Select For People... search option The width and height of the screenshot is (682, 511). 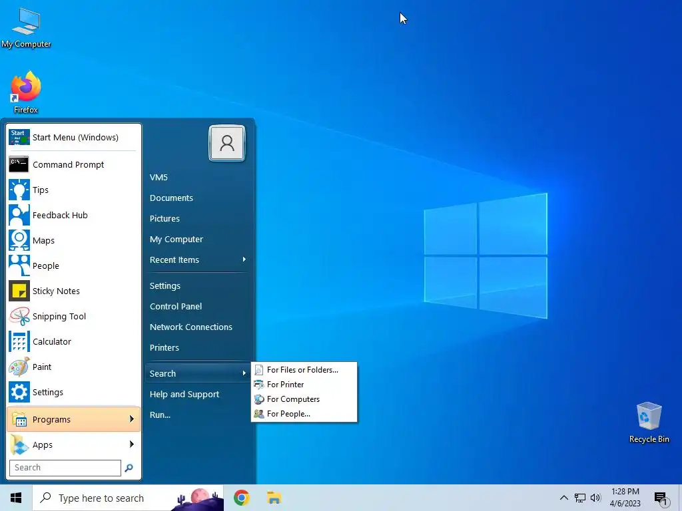coord(304,414)
